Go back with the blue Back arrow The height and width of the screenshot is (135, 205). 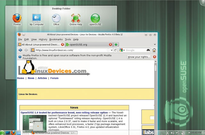[x=20, y=50]
